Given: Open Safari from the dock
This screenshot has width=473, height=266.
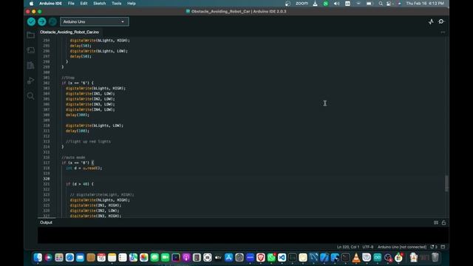Looking at the screenshot, I should tap(69, 258).
